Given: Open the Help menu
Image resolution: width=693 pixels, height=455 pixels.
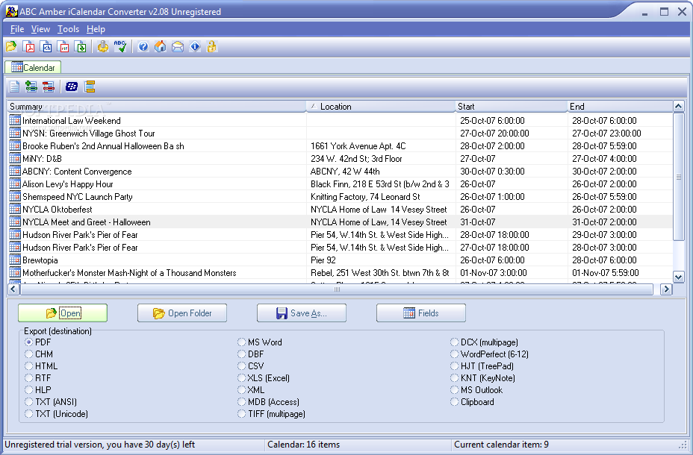Looking at the screenshot, I should click(96, 29).
